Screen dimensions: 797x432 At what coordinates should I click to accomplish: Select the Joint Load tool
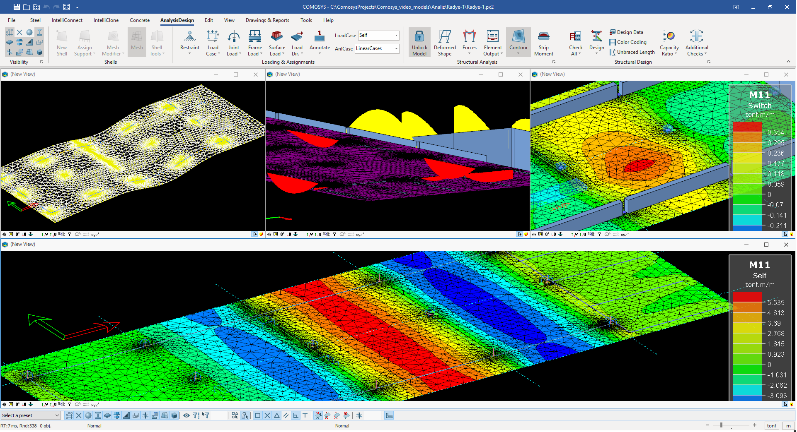click(234, 42)
